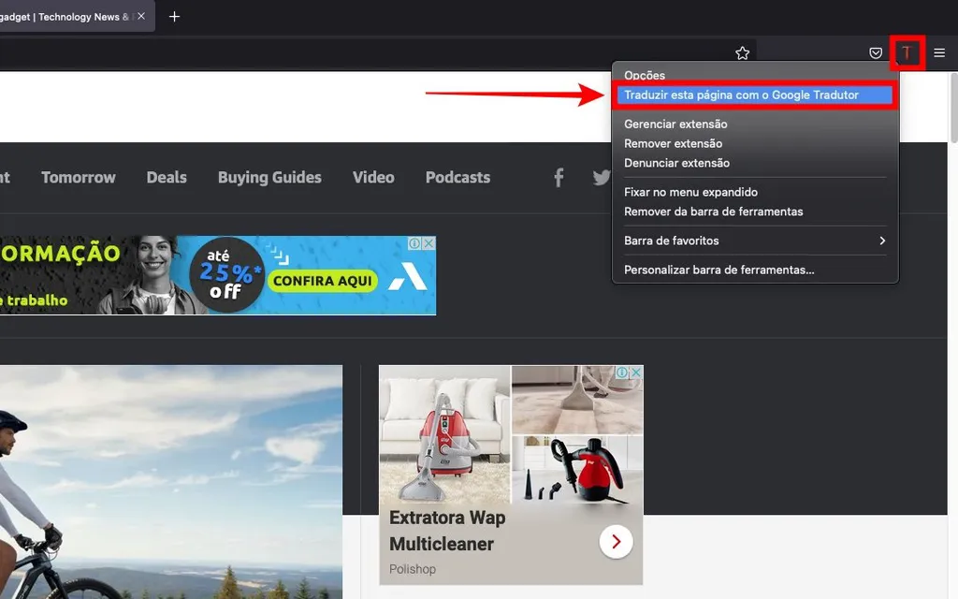The width and height of the screenshot is (958, 599).
Task: Open the Firefox hamburger application menu
Action: click(x=939, y=53)
